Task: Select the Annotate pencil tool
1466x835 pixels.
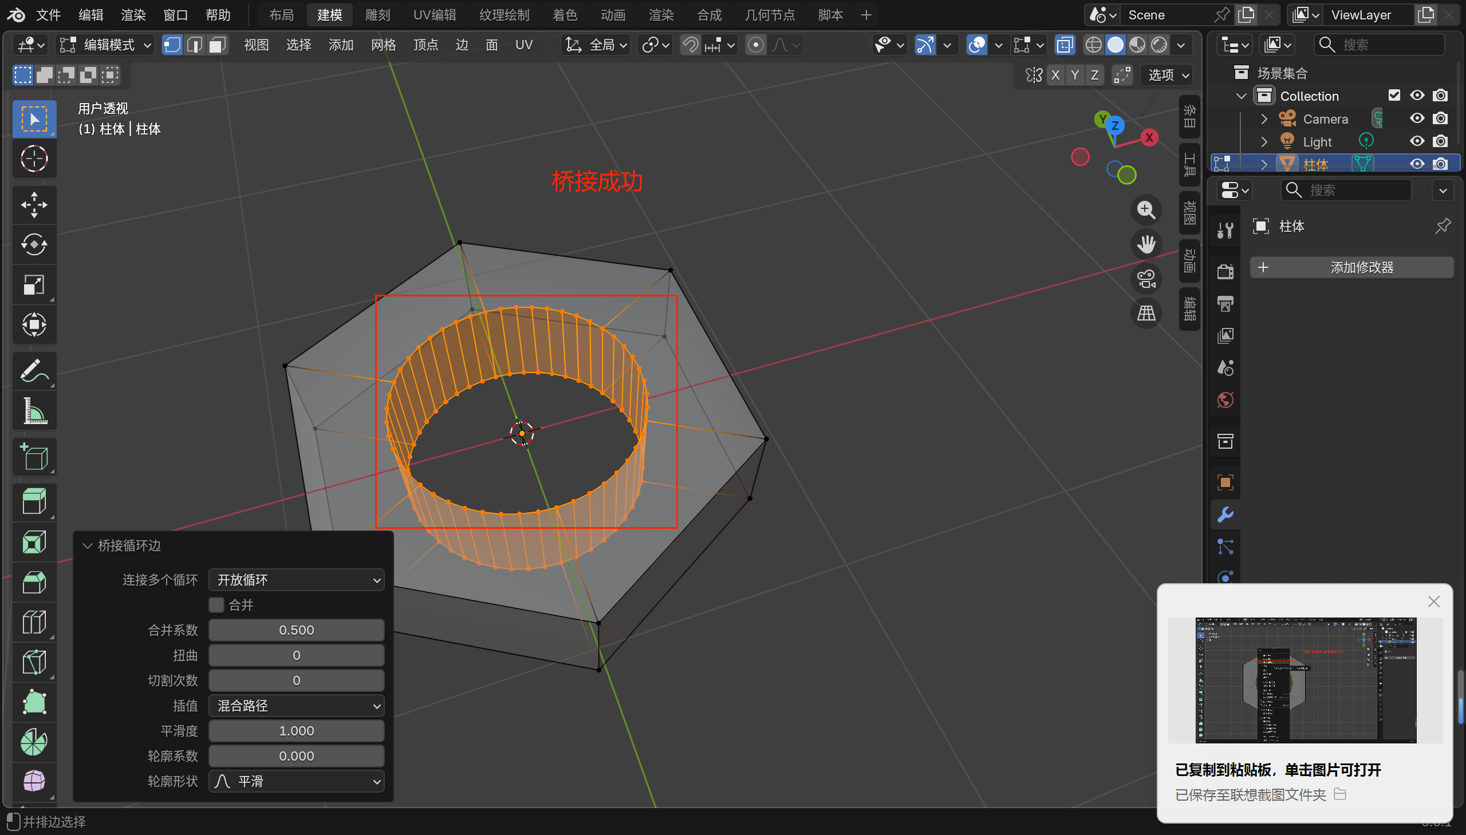Action: (x=34, y=371)
